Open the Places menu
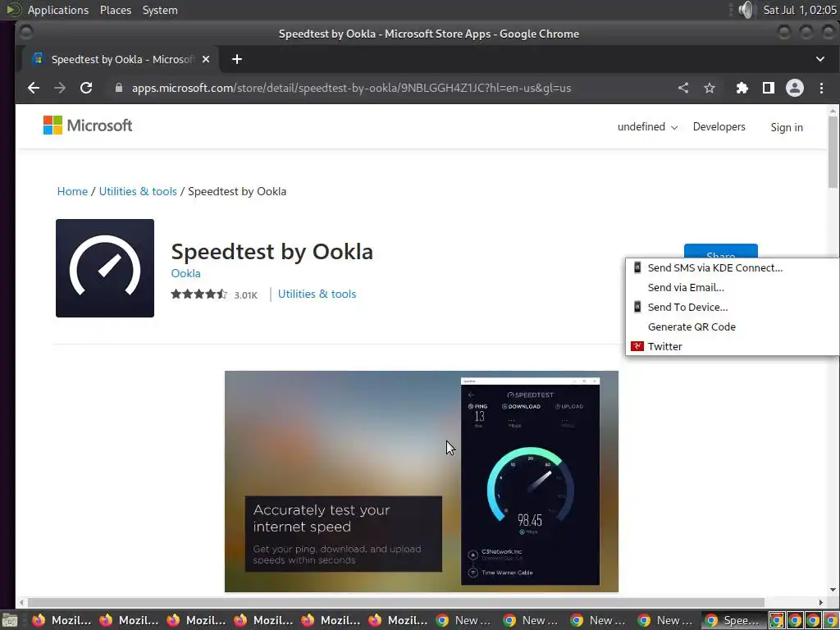Viewport: 840px width, 630px height. pyautogui.click(x=115, y=10)
